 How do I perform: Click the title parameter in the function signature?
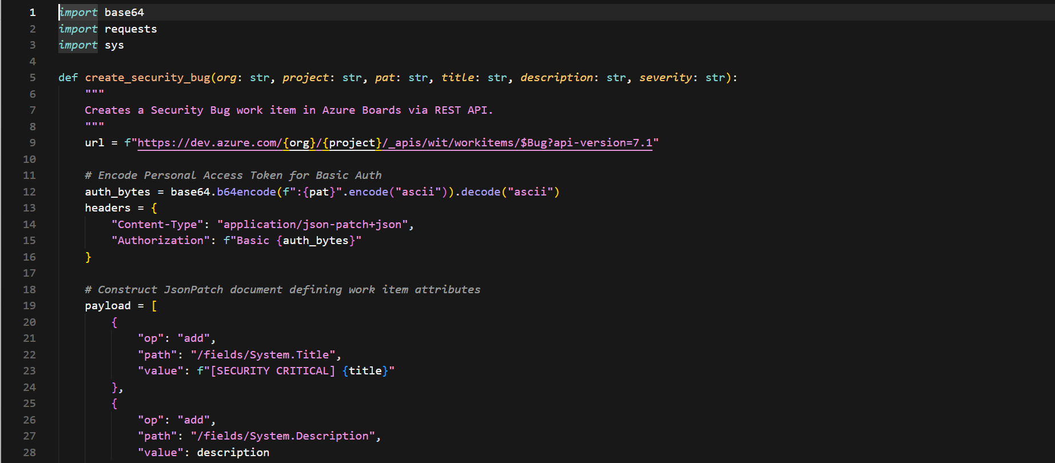(457, 78)
